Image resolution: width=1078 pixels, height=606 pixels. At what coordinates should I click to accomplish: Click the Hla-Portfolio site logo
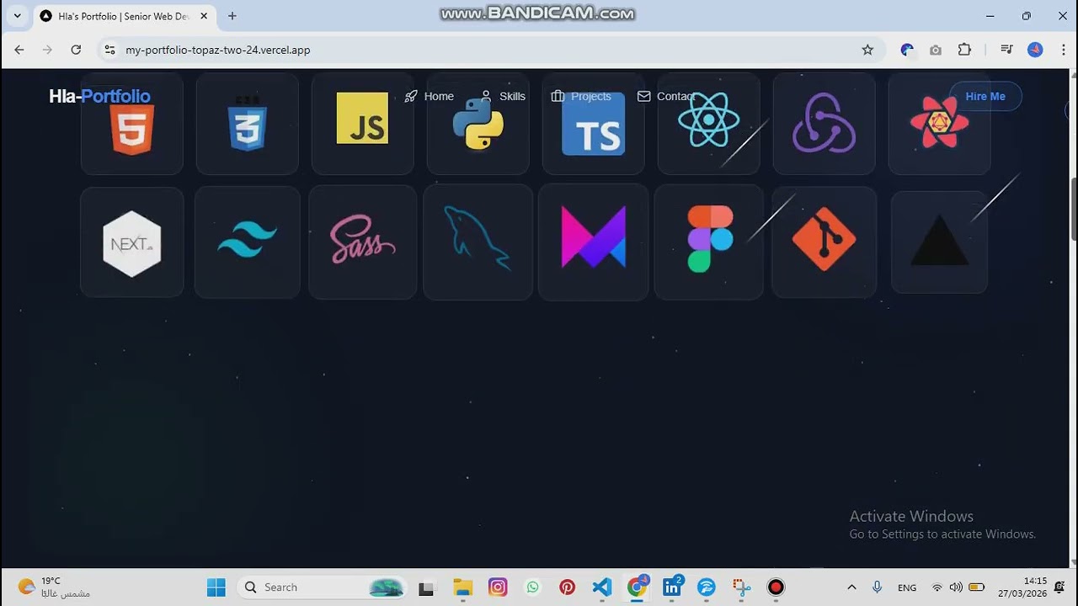tap(99, 96)
